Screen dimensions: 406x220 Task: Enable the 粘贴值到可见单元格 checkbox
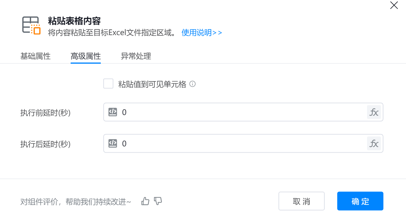(108, 84)
